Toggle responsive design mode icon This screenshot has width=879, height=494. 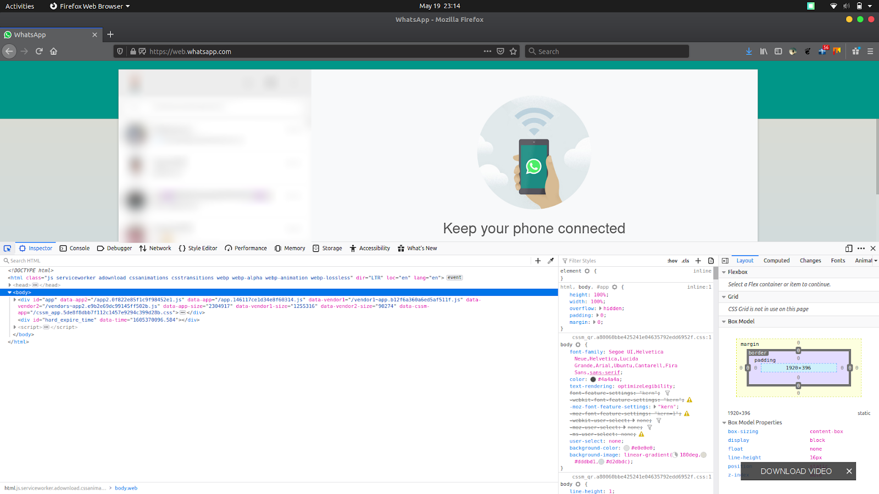pyautogui.click(x=849, y=249)
